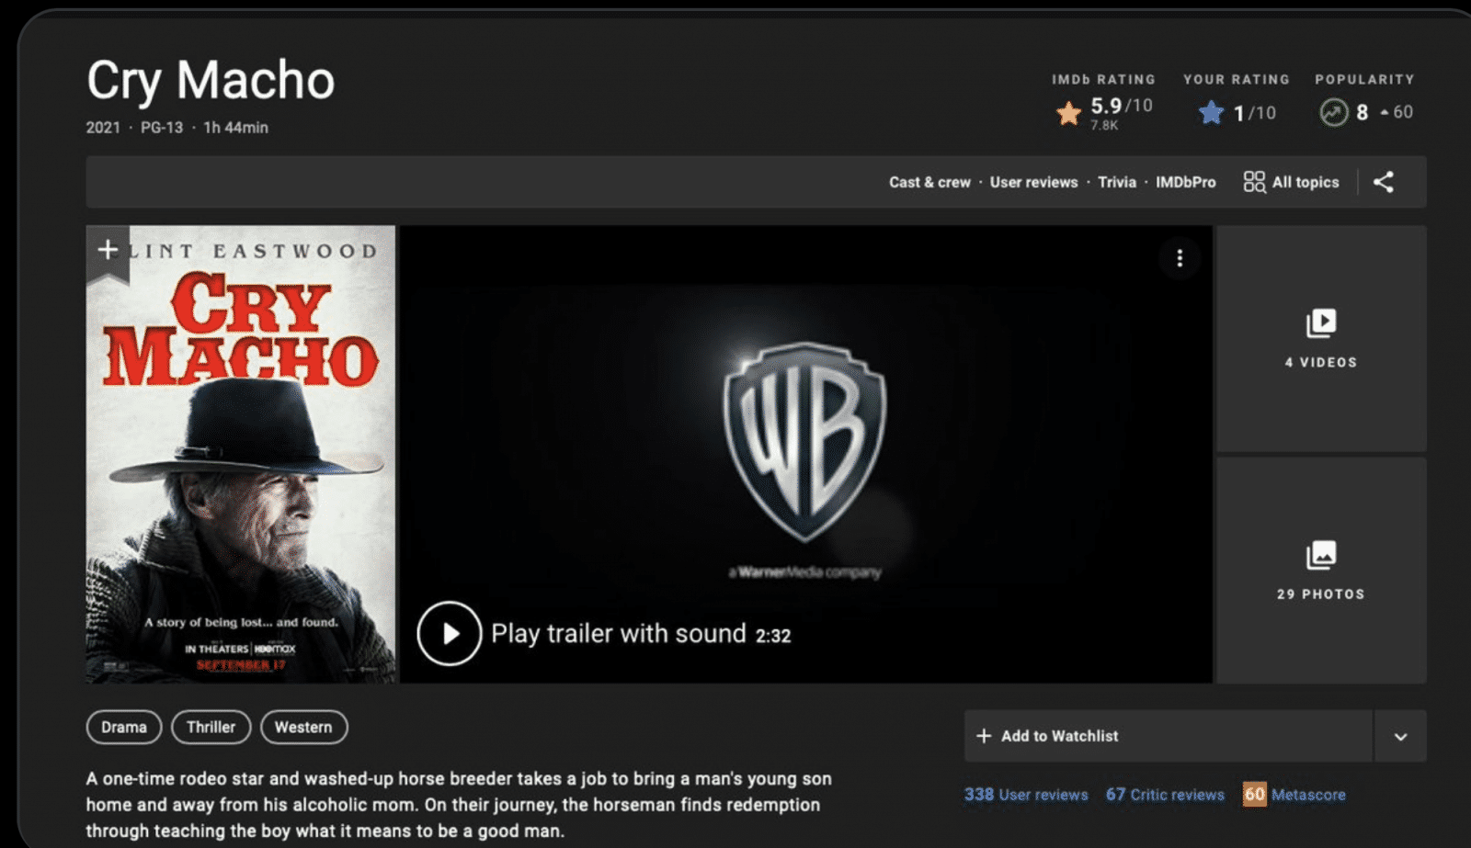The height and width of the screenshot is (848, 1471).
Task: Open 67 Critic reviews link
Action: 1165,795
